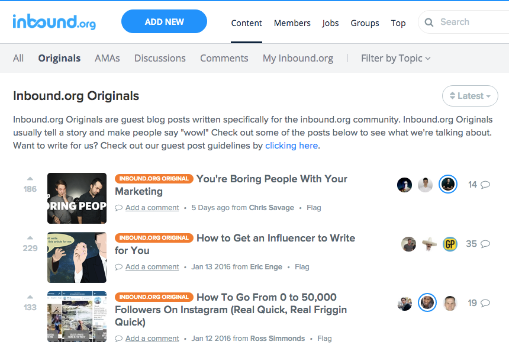Click comment icon on Ross Simmonds post

click(x=118, y=339)
